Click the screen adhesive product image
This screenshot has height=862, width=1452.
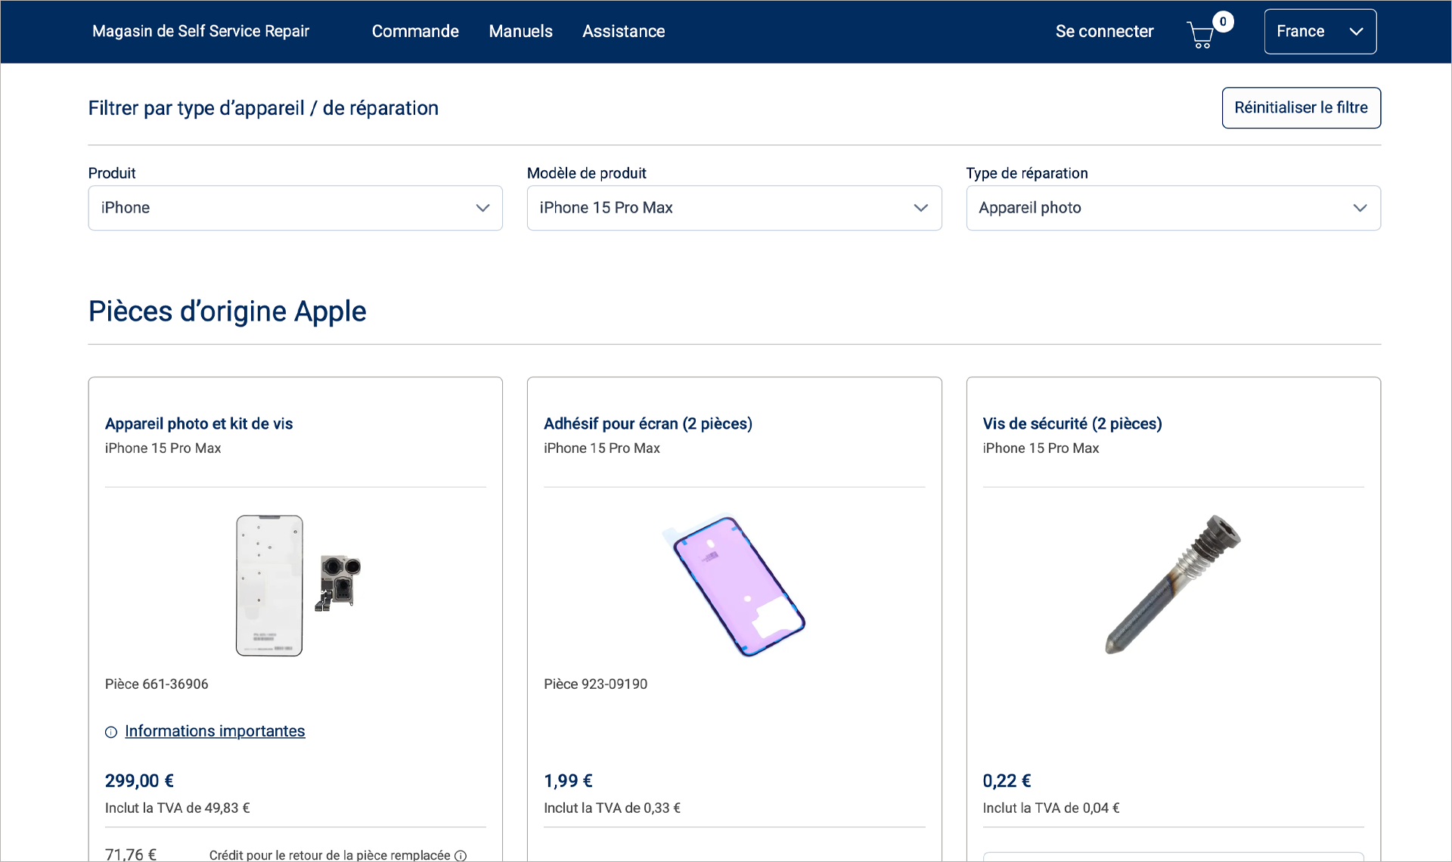[x=734, y=584]
